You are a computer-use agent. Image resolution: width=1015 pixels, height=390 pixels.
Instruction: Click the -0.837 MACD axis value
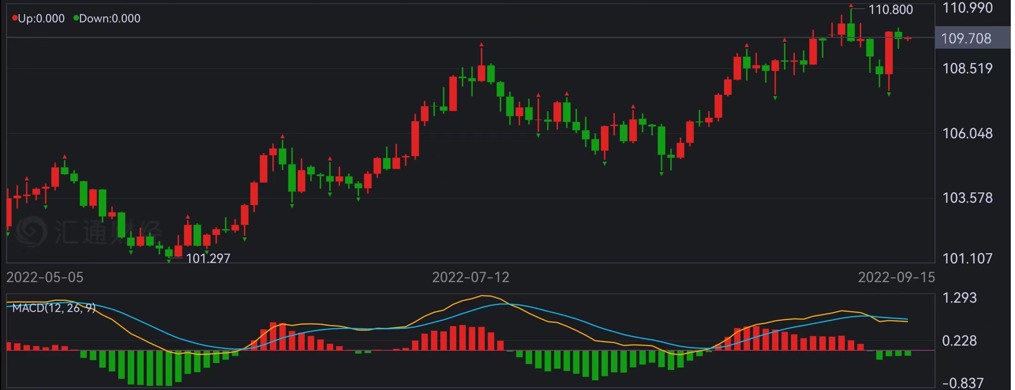[x=963, y=383]
